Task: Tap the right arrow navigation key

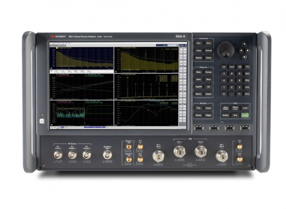Action: tap(248, 50)
